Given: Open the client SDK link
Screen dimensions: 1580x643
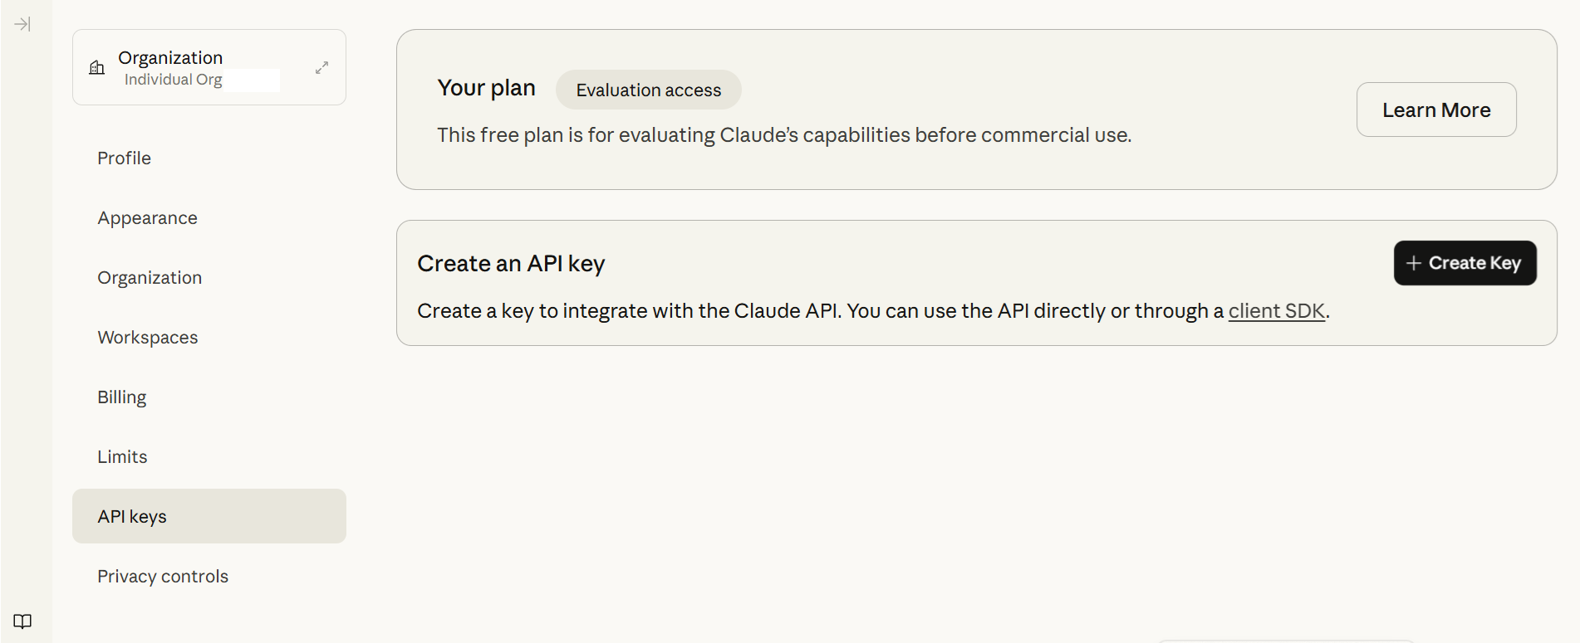Looking at the screenshot, I should [1277, 310].
